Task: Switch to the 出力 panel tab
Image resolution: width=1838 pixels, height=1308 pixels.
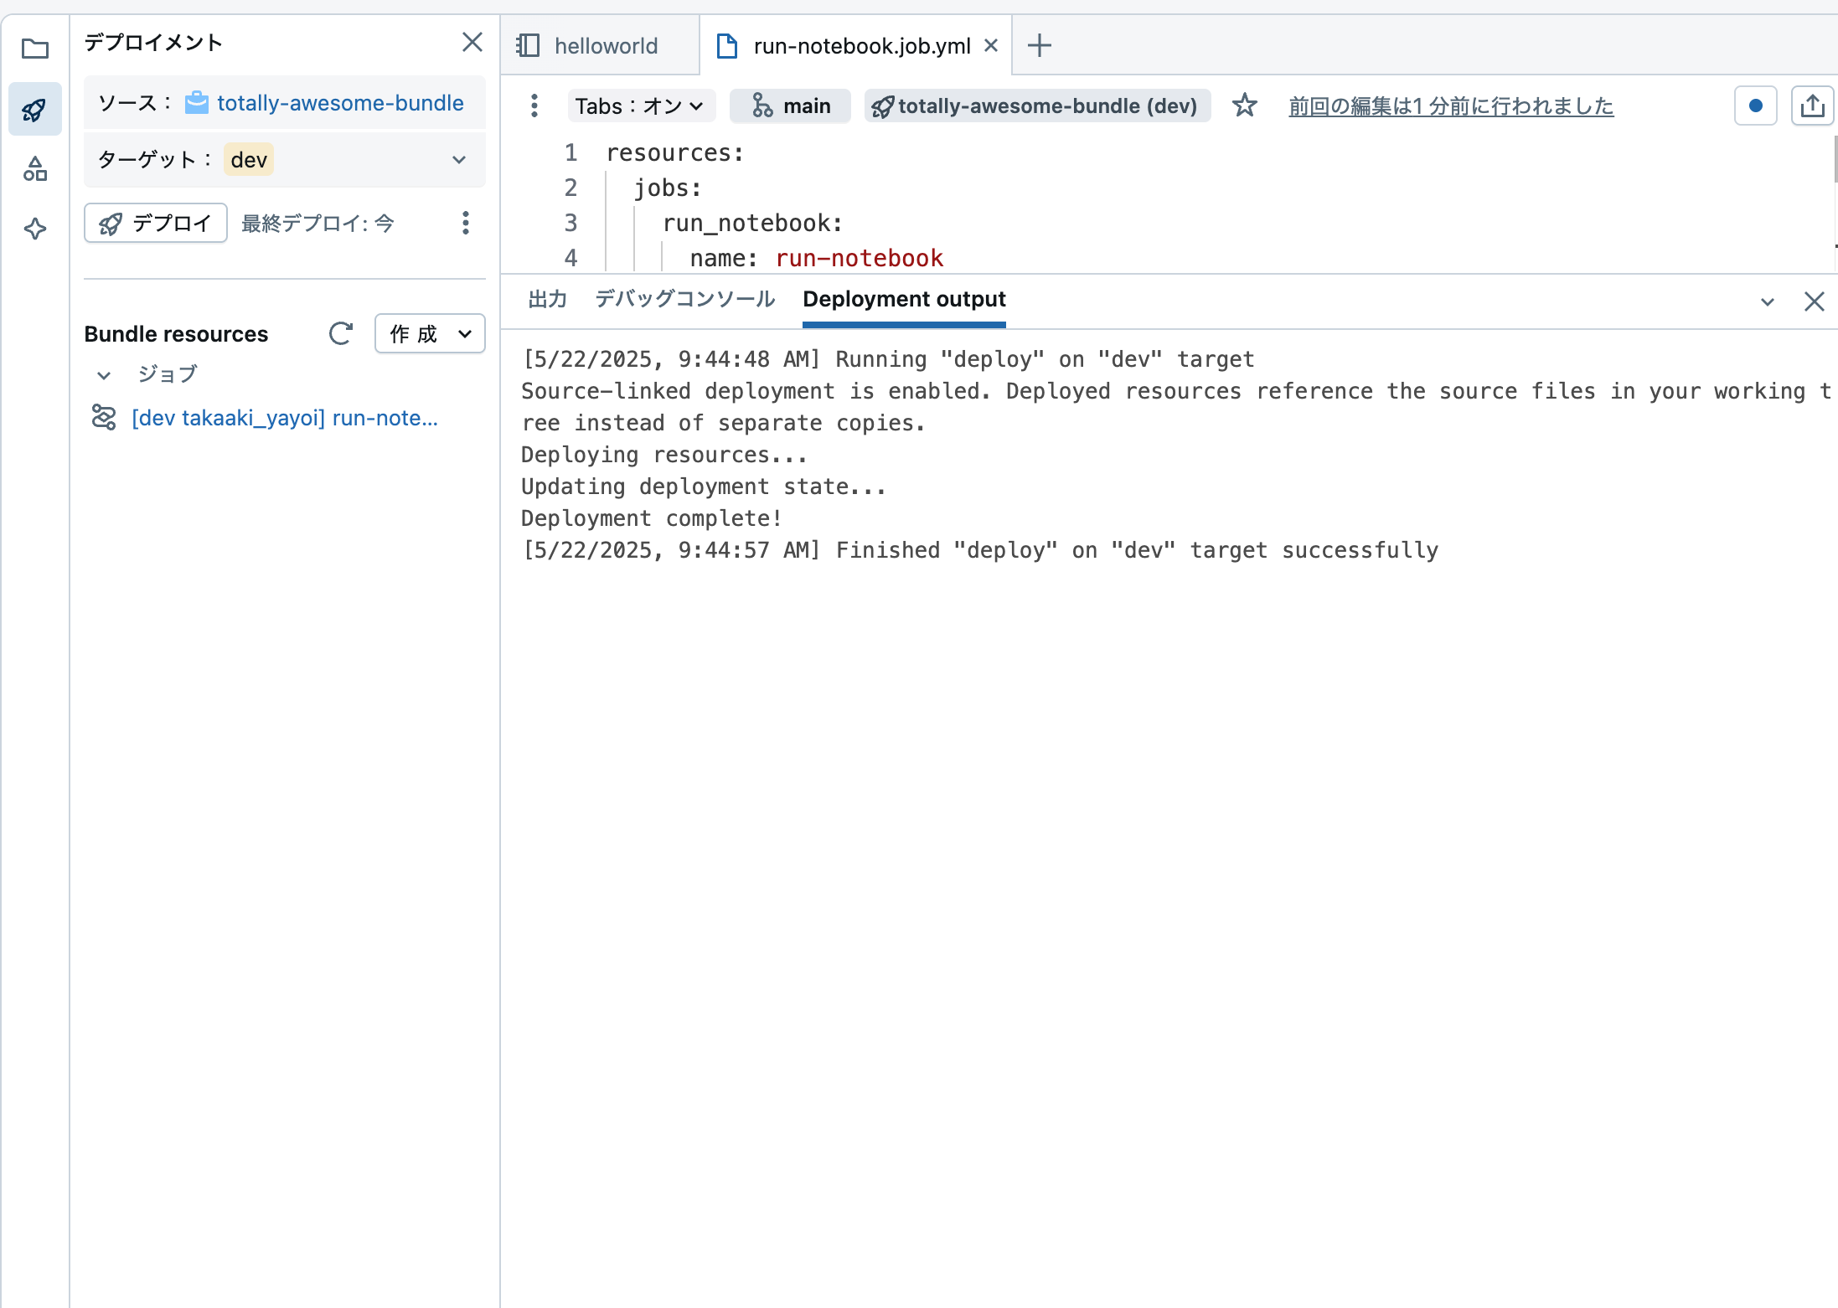Action: tap(546, 299)
